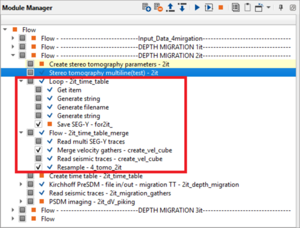This screenshot has width=300, height=228.
Task: Stop execution with the orange stop button
Action: coord(221,8)
